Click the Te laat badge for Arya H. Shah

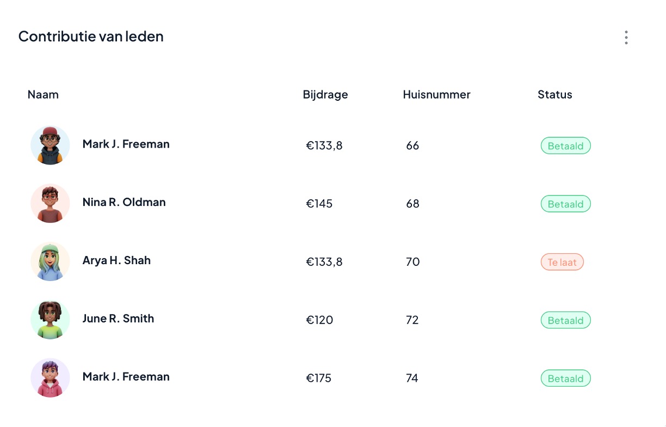562,262
